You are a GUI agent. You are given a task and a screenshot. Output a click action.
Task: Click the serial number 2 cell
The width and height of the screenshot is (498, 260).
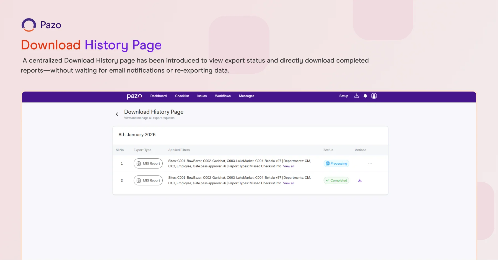tap(122, 180)
